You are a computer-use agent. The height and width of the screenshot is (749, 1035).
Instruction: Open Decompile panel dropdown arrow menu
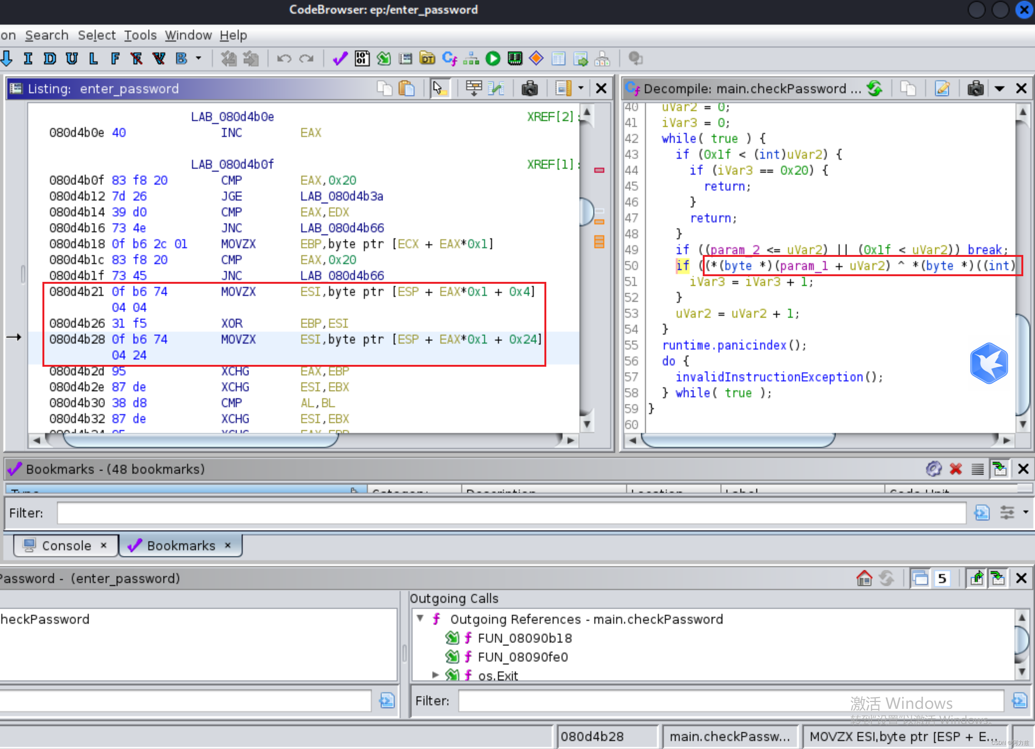coord(999,89)
